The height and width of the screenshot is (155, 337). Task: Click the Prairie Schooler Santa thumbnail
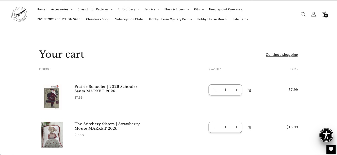(52, 97)
